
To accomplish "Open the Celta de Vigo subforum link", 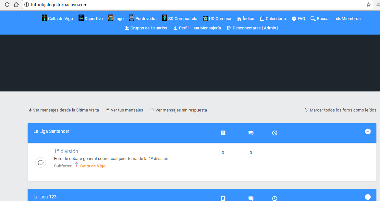I will click(93, 166).
